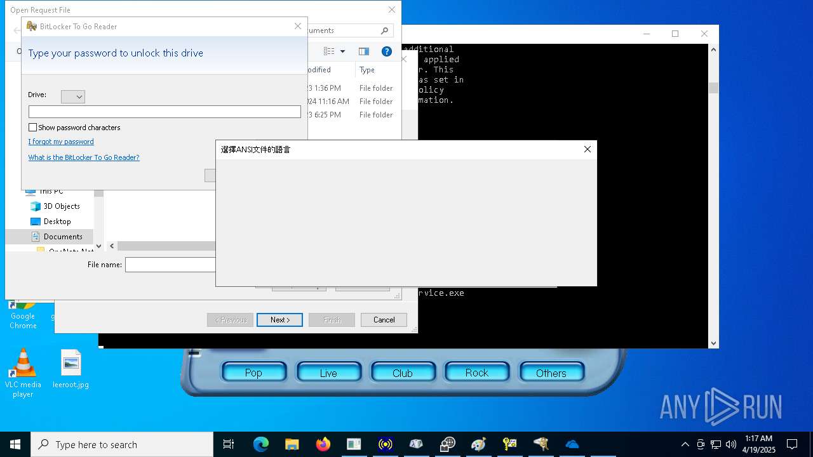Image resolution: width=813 pixels, height=457 pixels.
Task: Open What is the BitLocker To Go Reader link
Action: pyautogui.click(x=84, y=157)
